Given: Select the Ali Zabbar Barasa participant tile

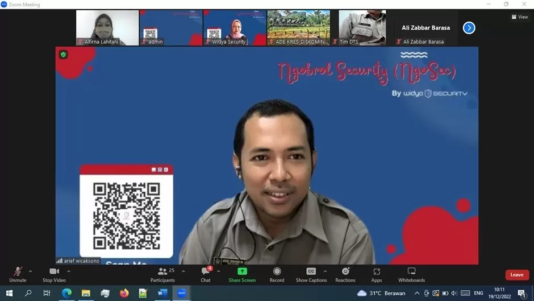Looking at the screenshot, I should click(x=425, y=28).
